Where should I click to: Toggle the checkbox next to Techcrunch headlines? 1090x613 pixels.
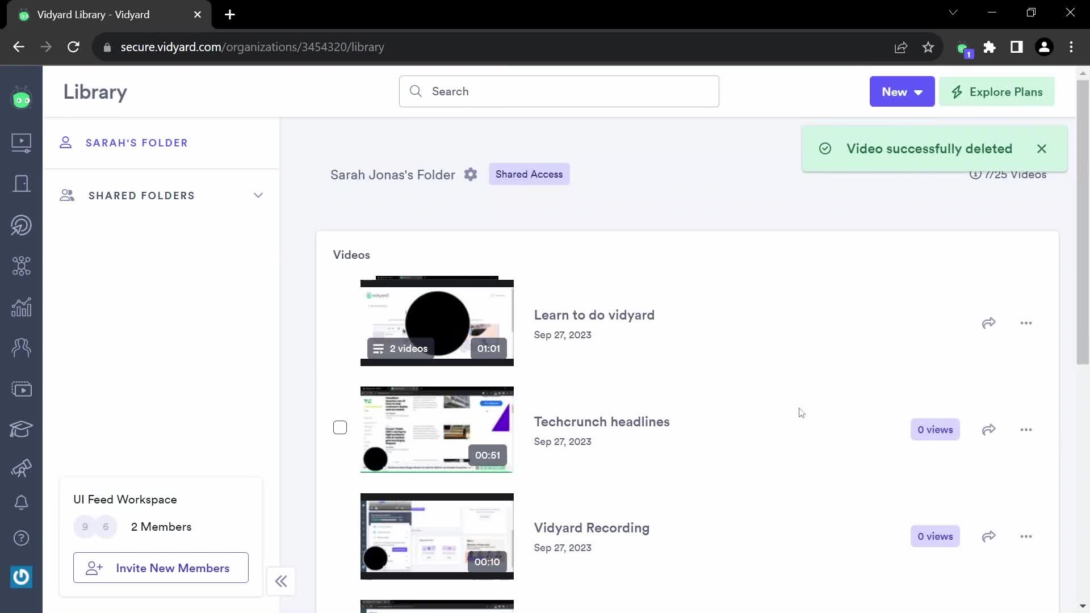click(340, 427)
